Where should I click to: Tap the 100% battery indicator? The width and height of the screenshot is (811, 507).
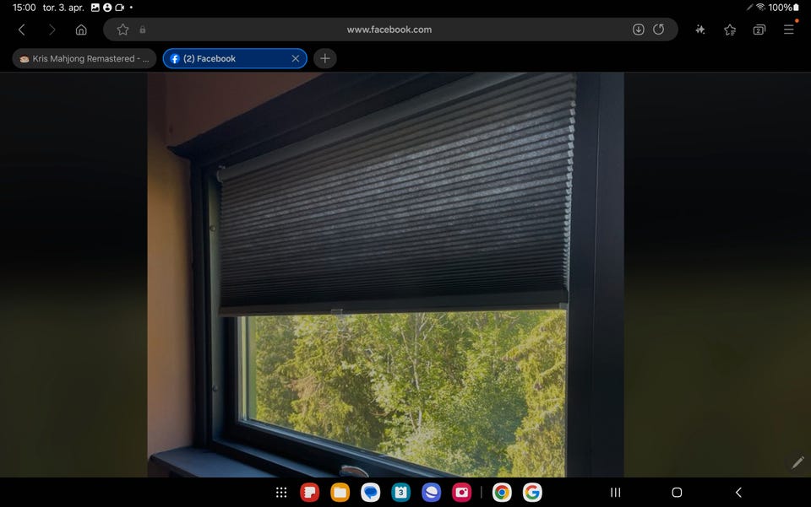[784, 8]
